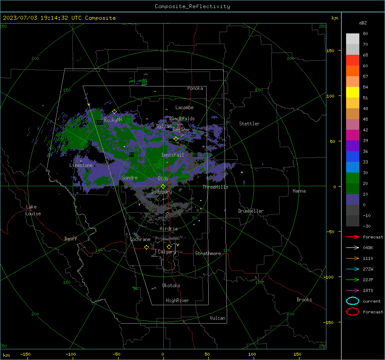Click the HighRiver label

click(x=178, y=300)
